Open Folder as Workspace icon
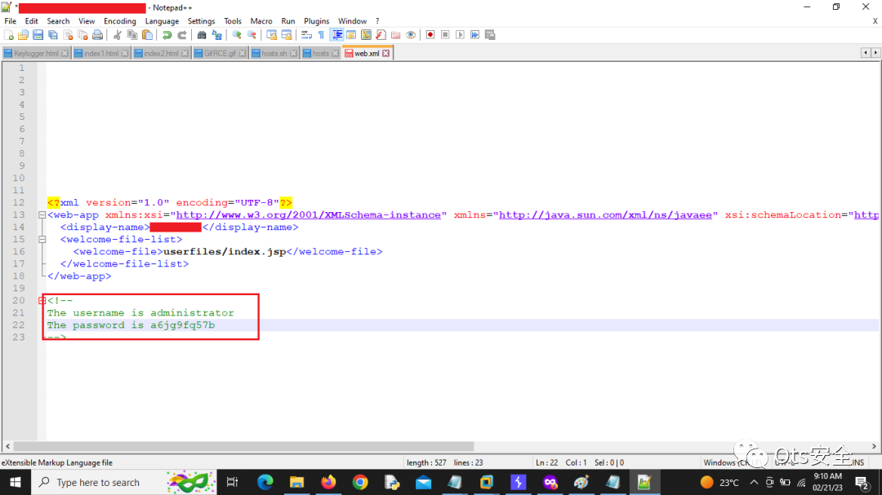This screenshot has width=882, height=495. pos(396,35)
